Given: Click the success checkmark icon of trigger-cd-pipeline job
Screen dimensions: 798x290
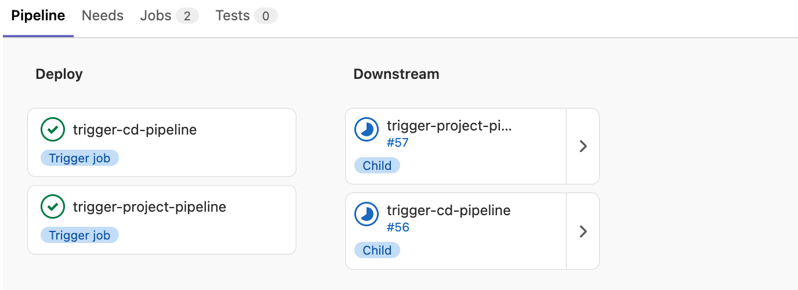Looking at the screenshot, I should point(53,129).
